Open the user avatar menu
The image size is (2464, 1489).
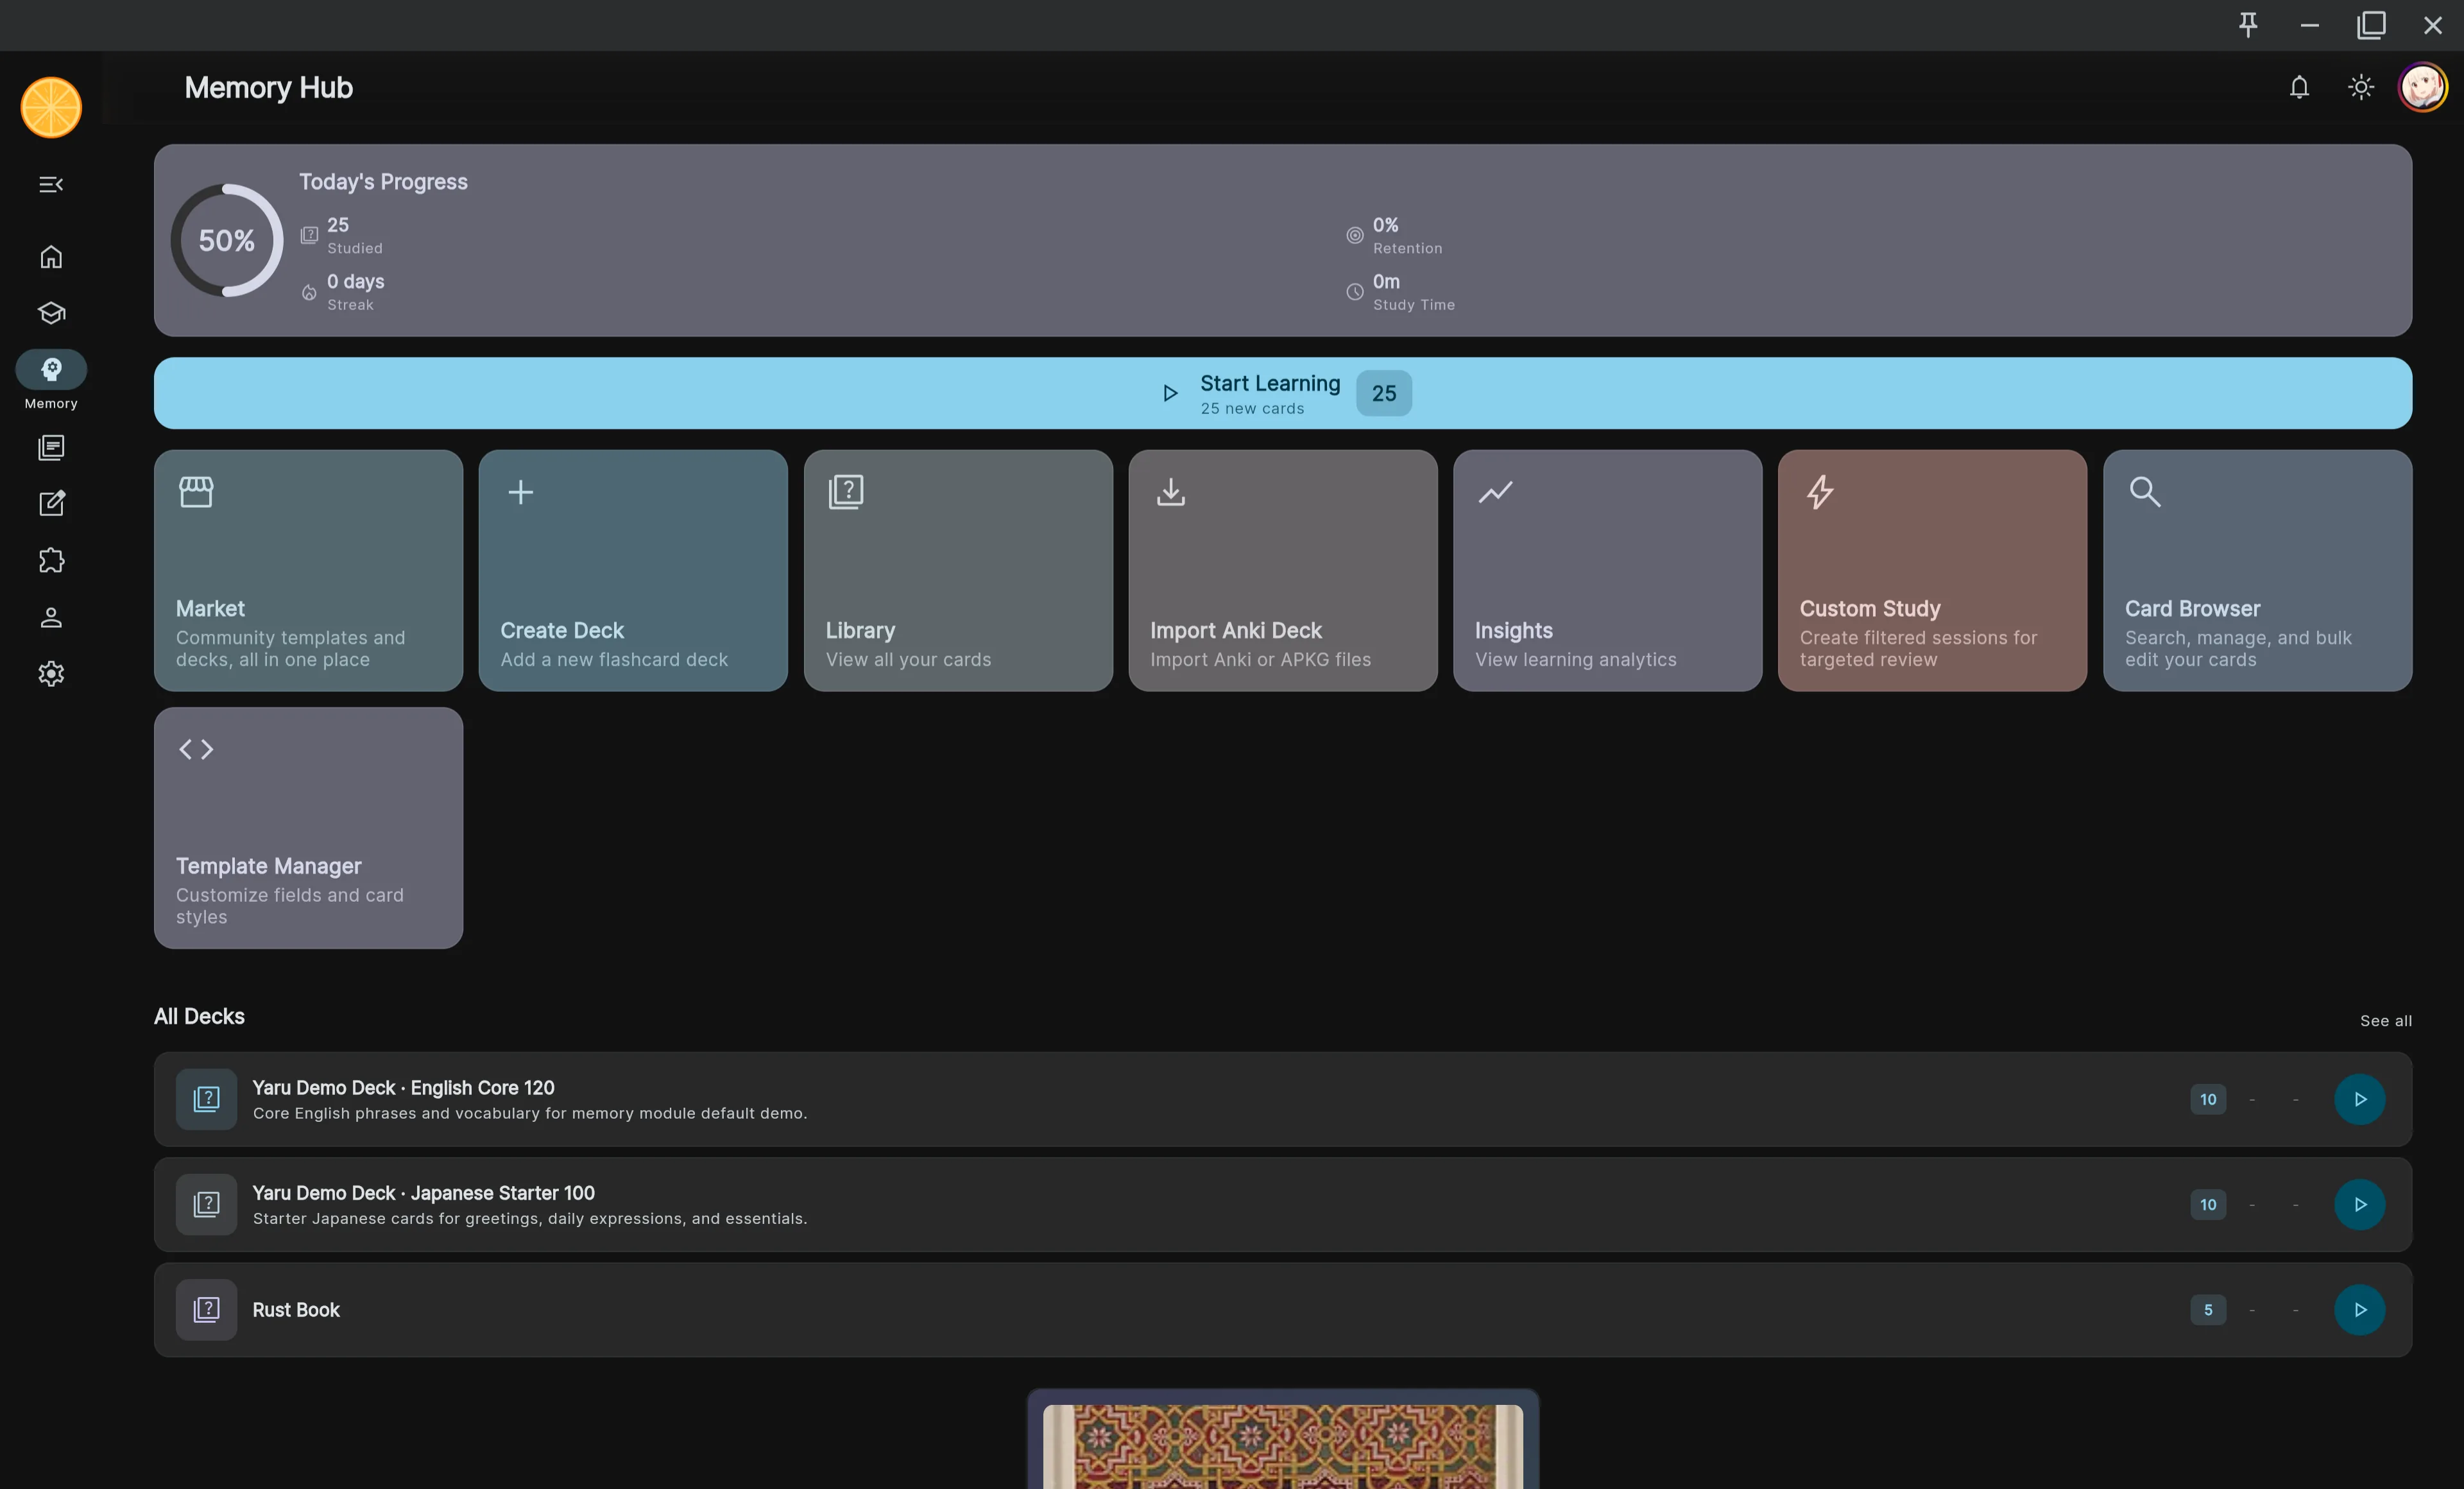click(x=2422, y=87)
